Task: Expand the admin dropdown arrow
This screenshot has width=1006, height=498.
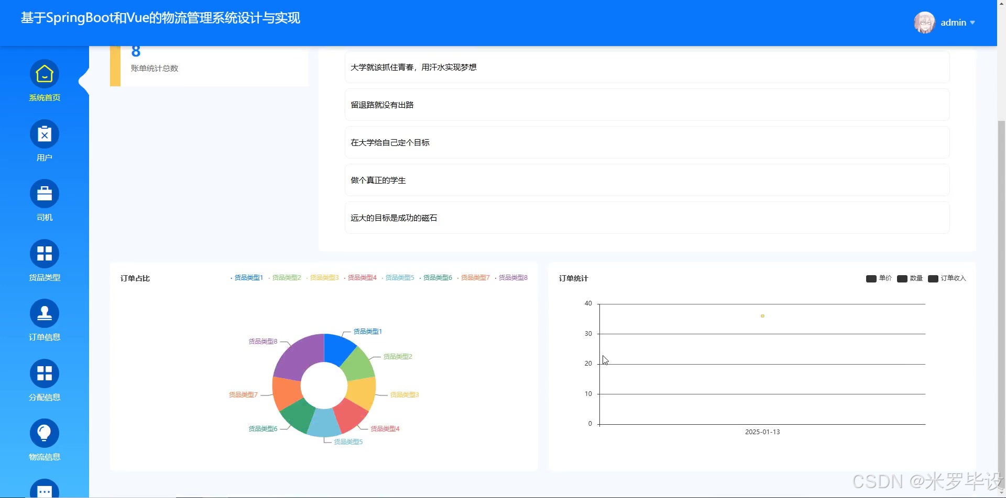Action: click(972, 22)
